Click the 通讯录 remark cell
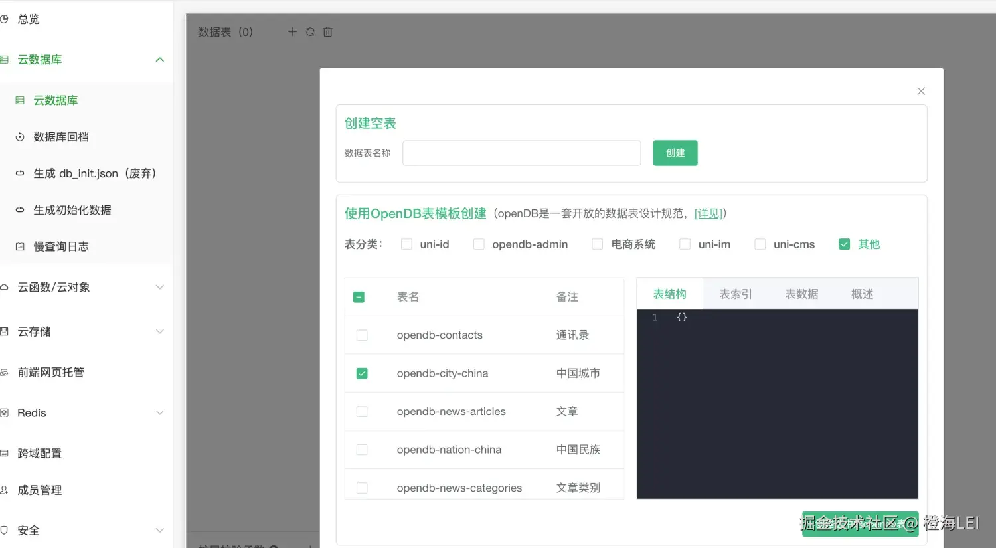This screenshot has width=996, height=548. point(573,335)
